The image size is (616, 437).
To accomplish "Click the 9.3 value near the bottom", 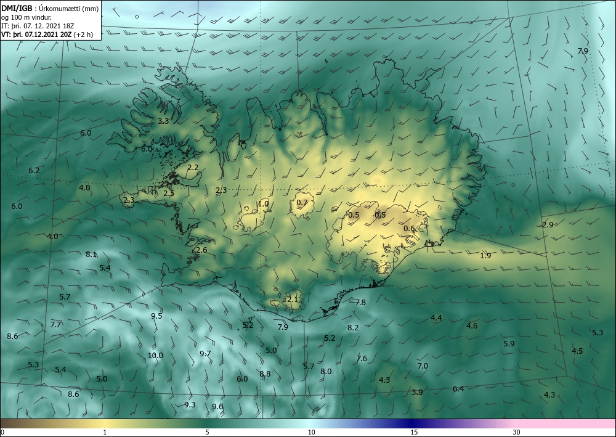I will point(190,404).
